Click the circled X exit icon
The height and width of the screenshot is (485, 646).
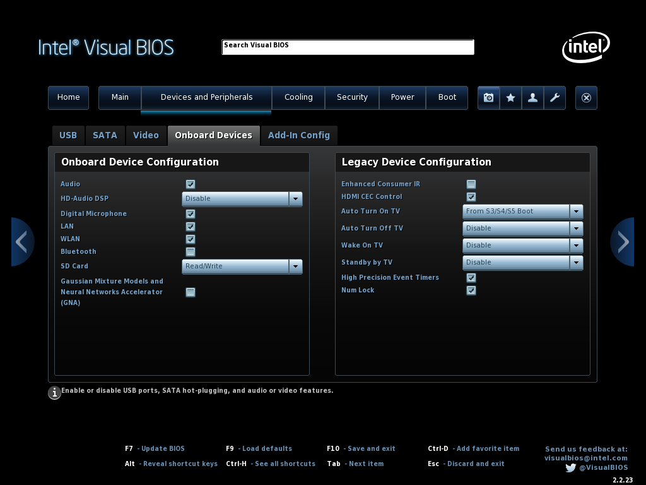point(586,98)
